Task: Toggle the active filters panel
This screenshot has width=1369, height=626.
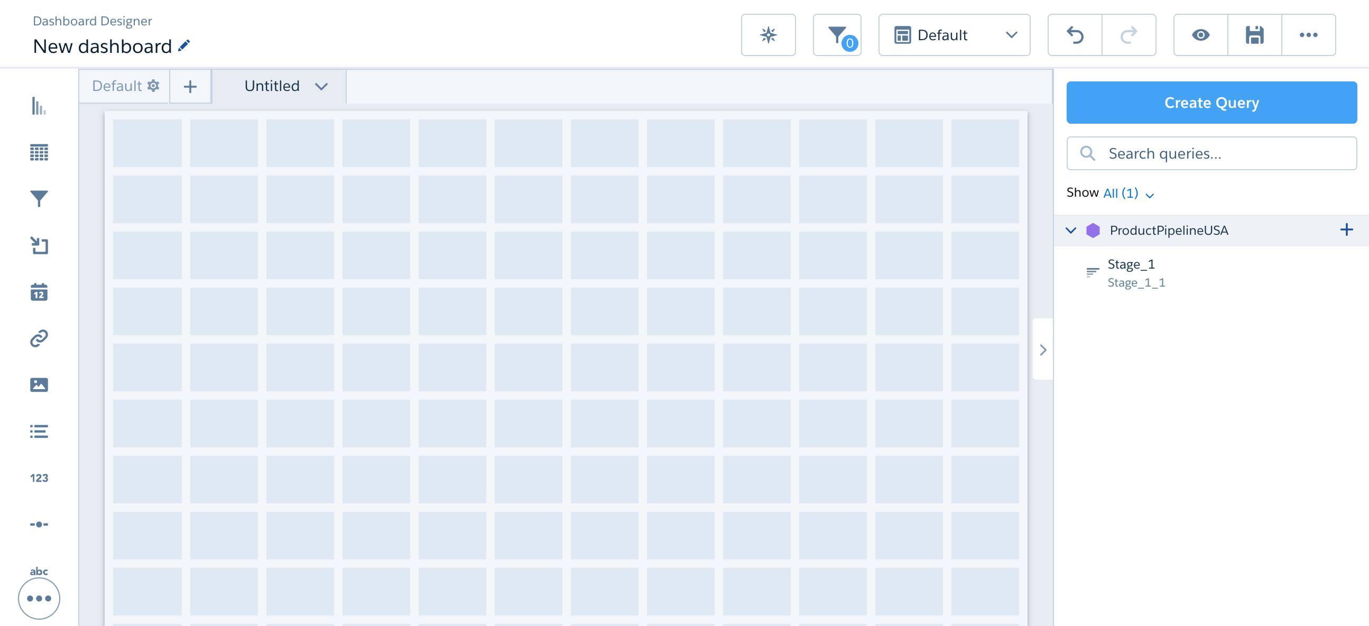Action: [x=836, y=34]
